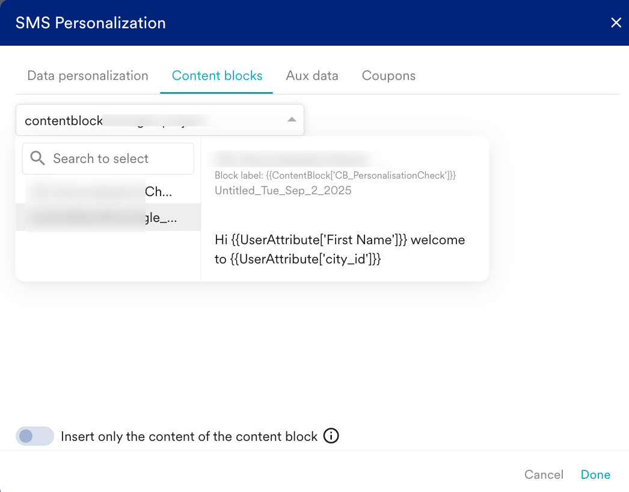
Task: Confirm with the Done button
Action: pyautogui.click(x=595, y=475)
